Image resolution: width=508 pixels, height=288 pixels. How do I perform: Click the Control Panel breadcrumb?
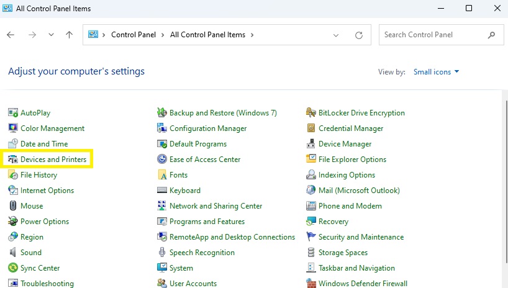pyautogui.click(x=134, y=35)
